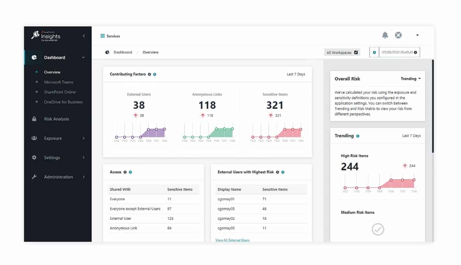Go to OneDrive for Business page
Viewport: 461px width, 265px height.
[63, 102]
